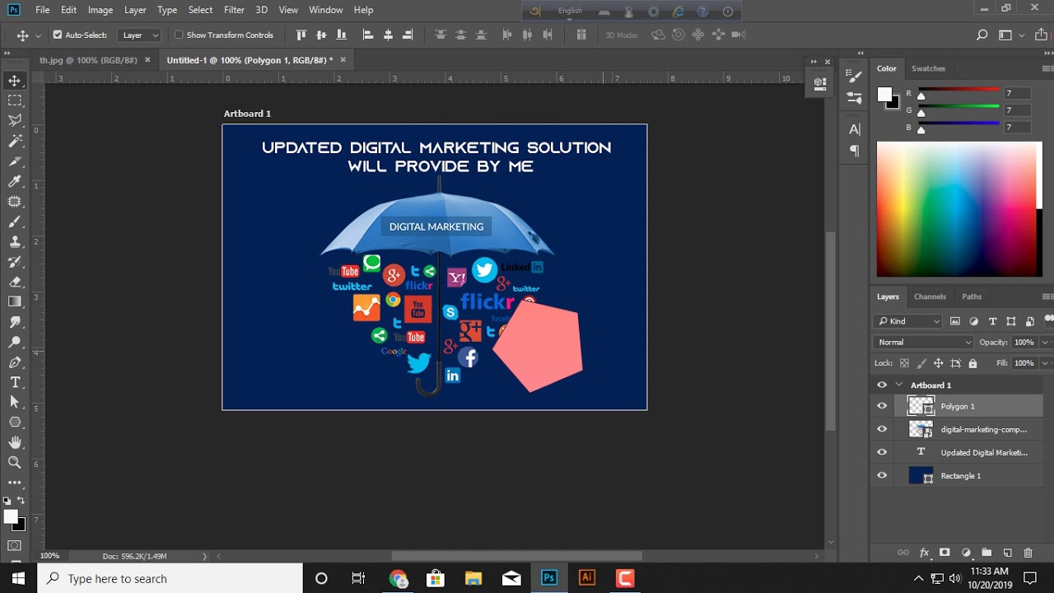Screen dimensions: 1054x593
Task: Switch to the Paths tab
Action: [x=972, y=296]
